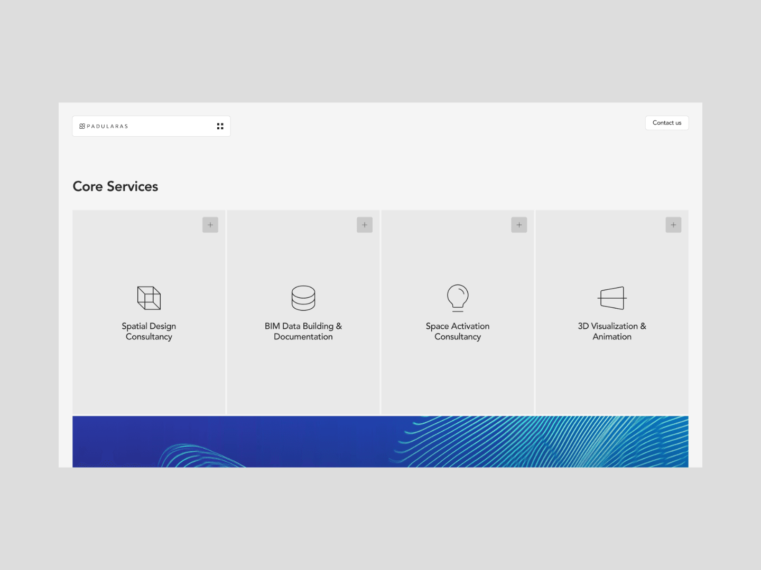
Task: Click the perspective plane icon
Action: click(x=612, y=298)
